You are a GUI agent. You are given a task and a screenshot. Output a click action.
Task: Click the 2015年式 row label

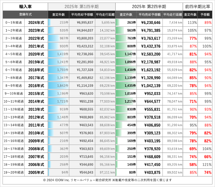coord(36,93)
